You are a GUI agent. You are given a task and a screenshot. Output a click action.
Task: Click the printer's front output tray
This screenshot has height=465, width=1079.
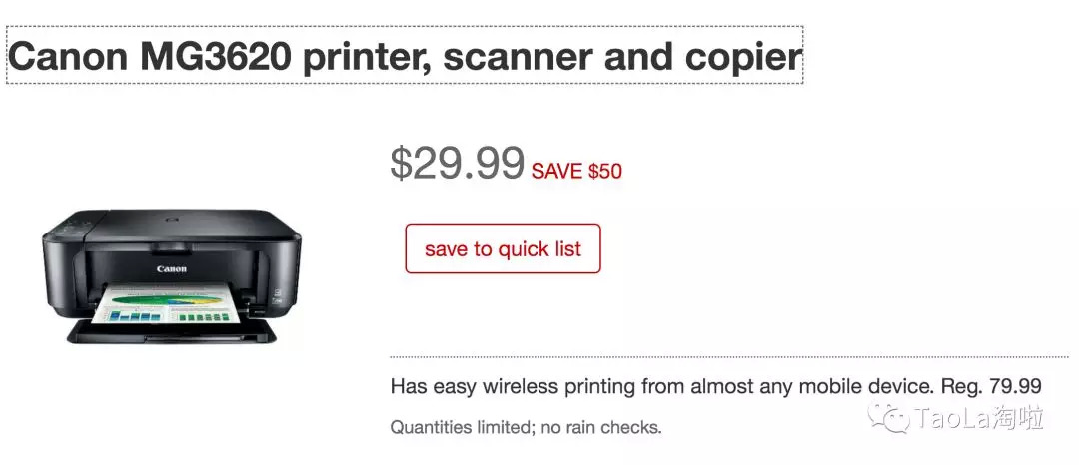(x=170, y=334)
